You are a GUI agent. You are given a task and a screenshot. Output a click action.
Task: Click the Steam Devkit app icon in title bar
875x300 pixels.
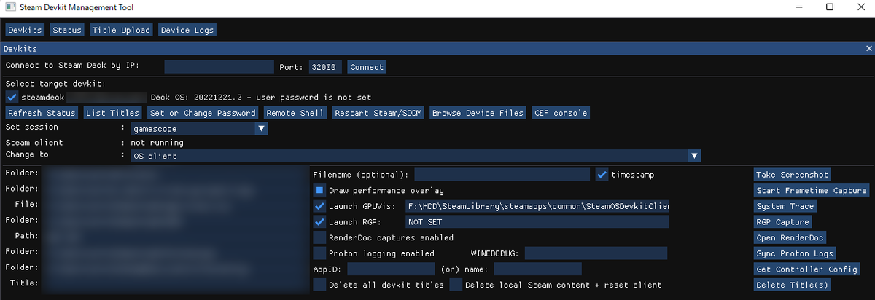[x=9, y=7]
